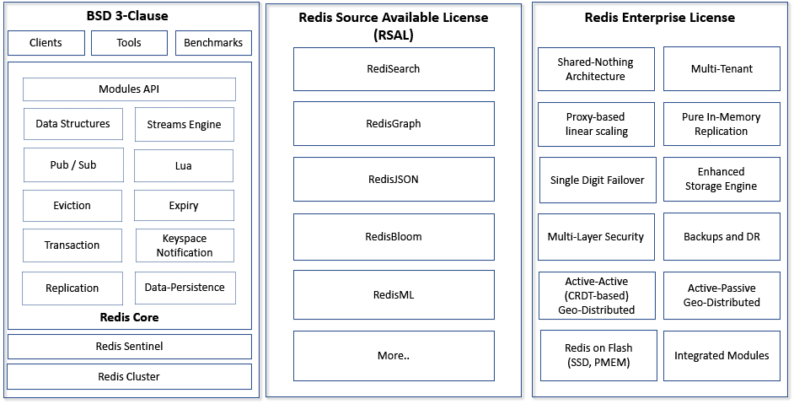Select the Proxy-based linear scaling box
Screen dimensions: 794x404
click(x=597, y=124)
